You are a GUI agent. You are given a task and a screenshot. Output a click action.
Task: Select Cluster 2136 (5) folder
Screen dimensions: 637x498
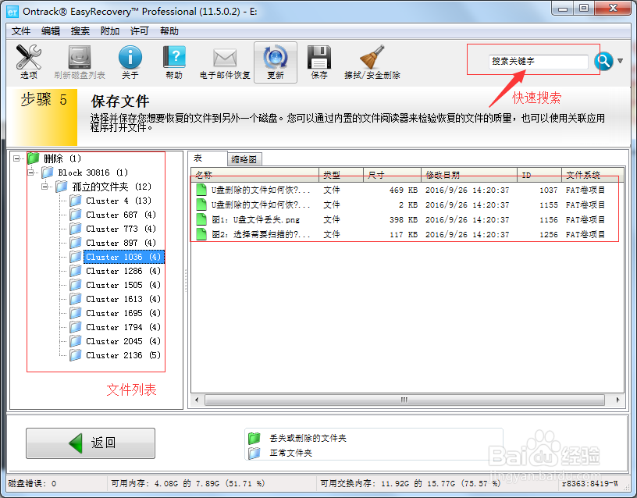[x=115, y=355]
